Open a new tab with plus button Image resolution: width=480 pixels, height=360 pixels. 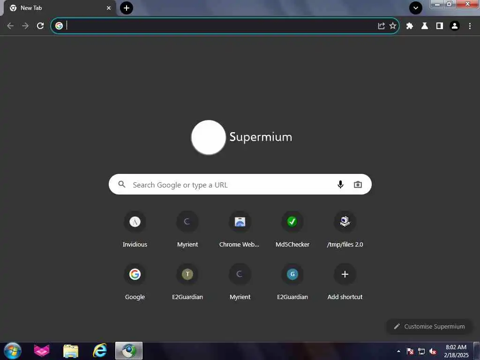point(127,8)
